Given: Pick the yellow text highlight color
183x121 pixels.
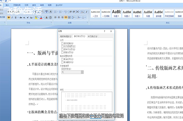Looking at the screenshot, I should pyautogui.click(x=36, y=18).
